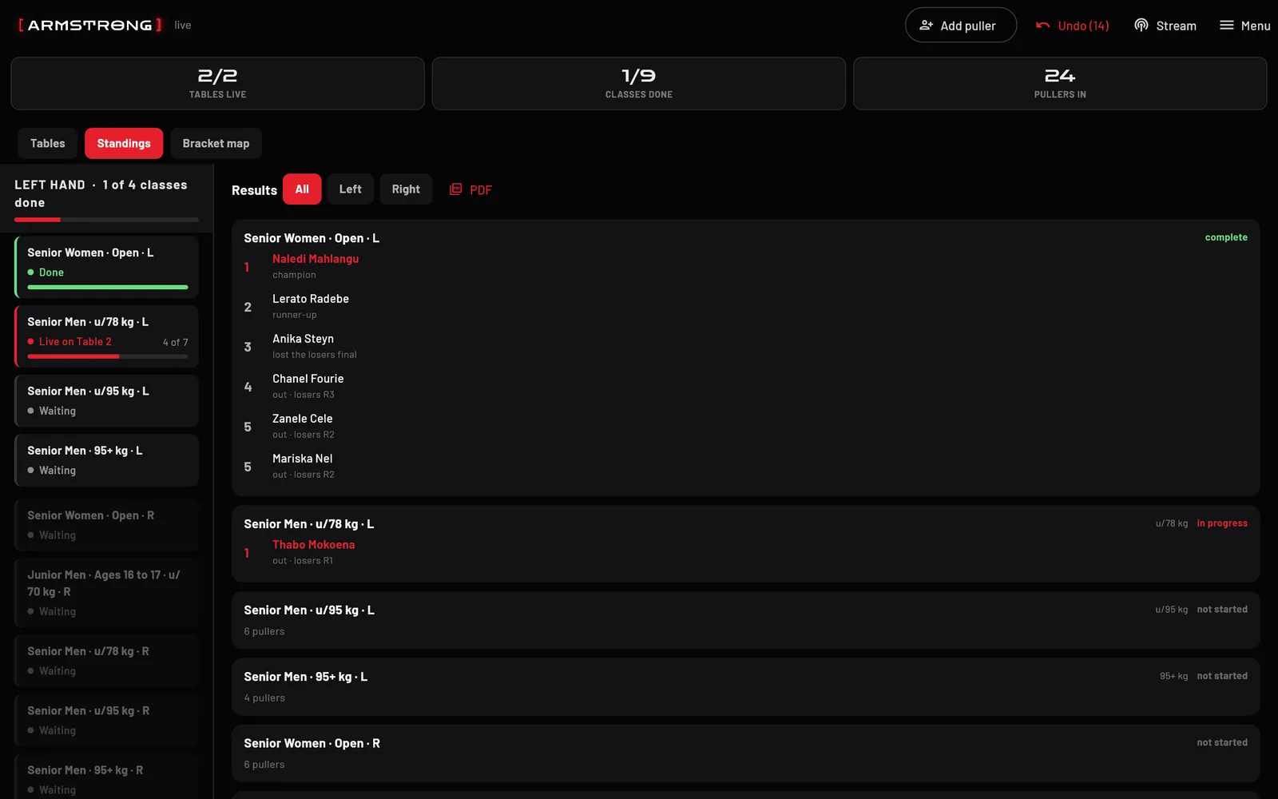The image size is (1278, 799).
Task: Click the Undo arrow icon
Action: point(1043,26)
